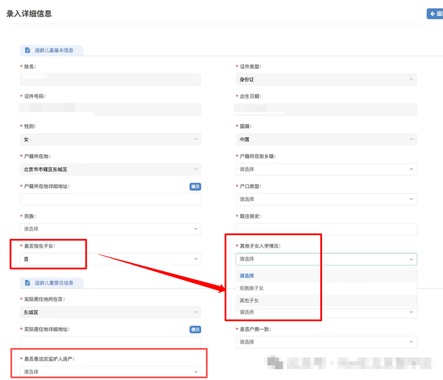The width and height of the screenshot is (443, 380).
Task: Collapse the 其他子女入学情况 dropdown arrow
Action: click(x=411, y=259)
